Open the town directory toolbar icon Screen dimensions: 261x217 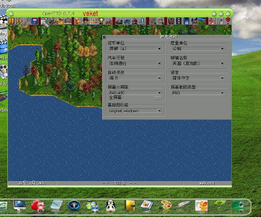click(53, 21)
